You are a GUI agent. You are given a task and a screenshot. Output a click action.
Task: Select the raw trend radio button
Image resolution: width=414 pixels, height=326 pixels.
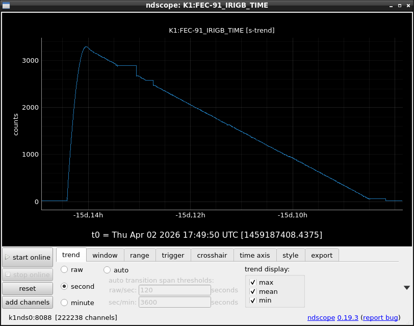click(64, 269)
